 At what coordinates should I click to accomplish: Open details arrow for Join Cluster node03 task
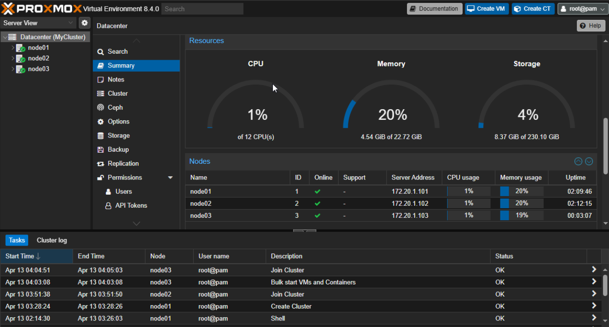(x=594, y=270)
